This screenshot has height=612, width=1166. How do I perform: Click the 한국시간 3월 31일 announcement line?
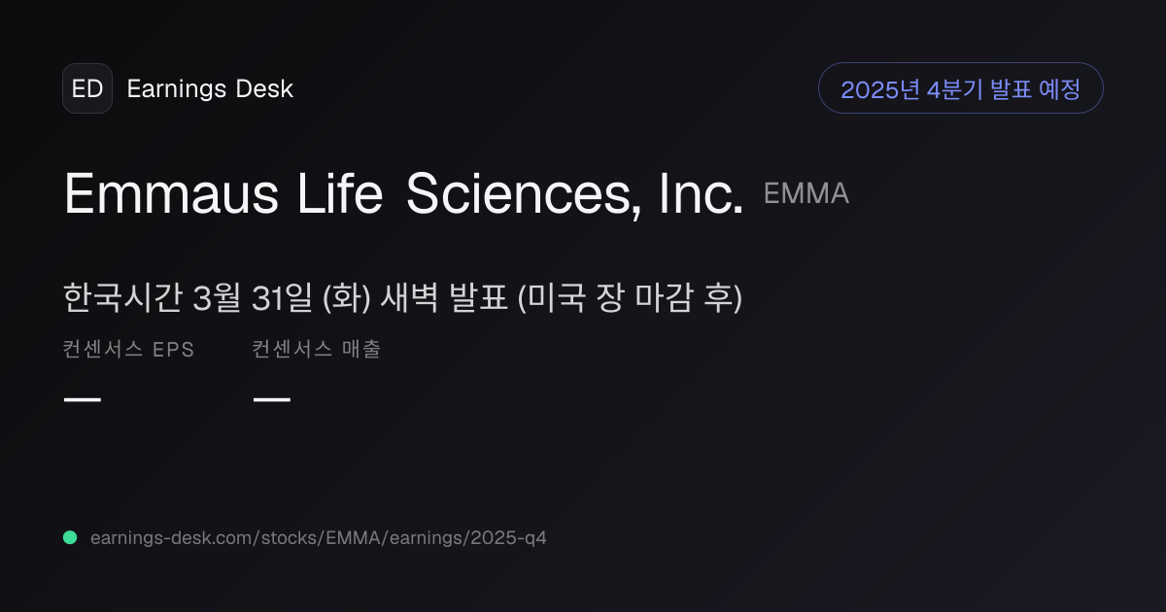[403, 298]
